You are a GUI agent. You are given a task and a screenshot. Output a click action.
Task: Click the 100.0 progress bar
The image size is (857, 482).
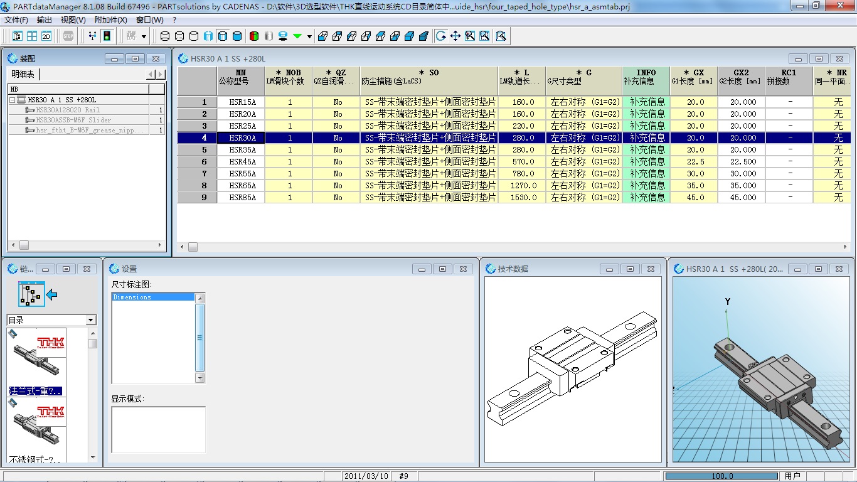(x=721, y=476)
